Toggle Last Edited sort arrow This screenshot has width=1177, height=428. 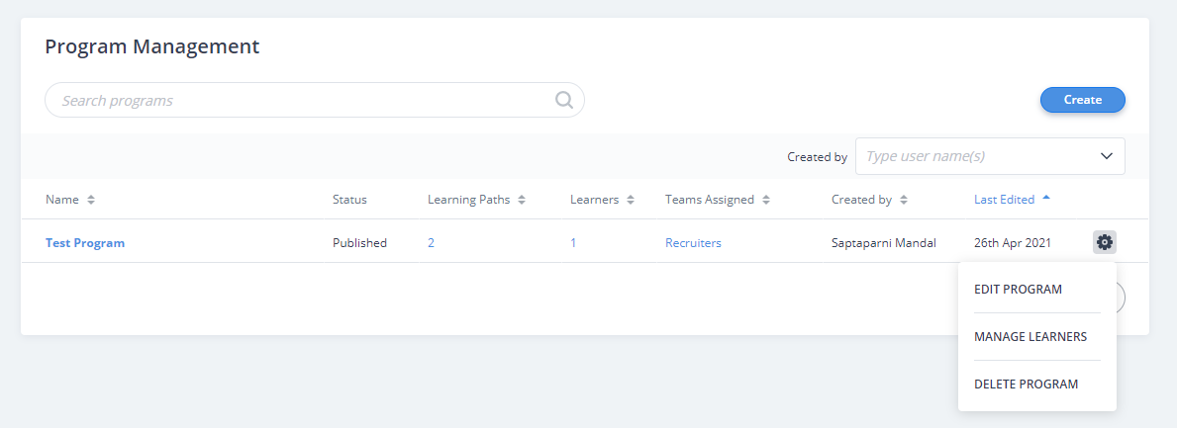(x=1046, y=198)
